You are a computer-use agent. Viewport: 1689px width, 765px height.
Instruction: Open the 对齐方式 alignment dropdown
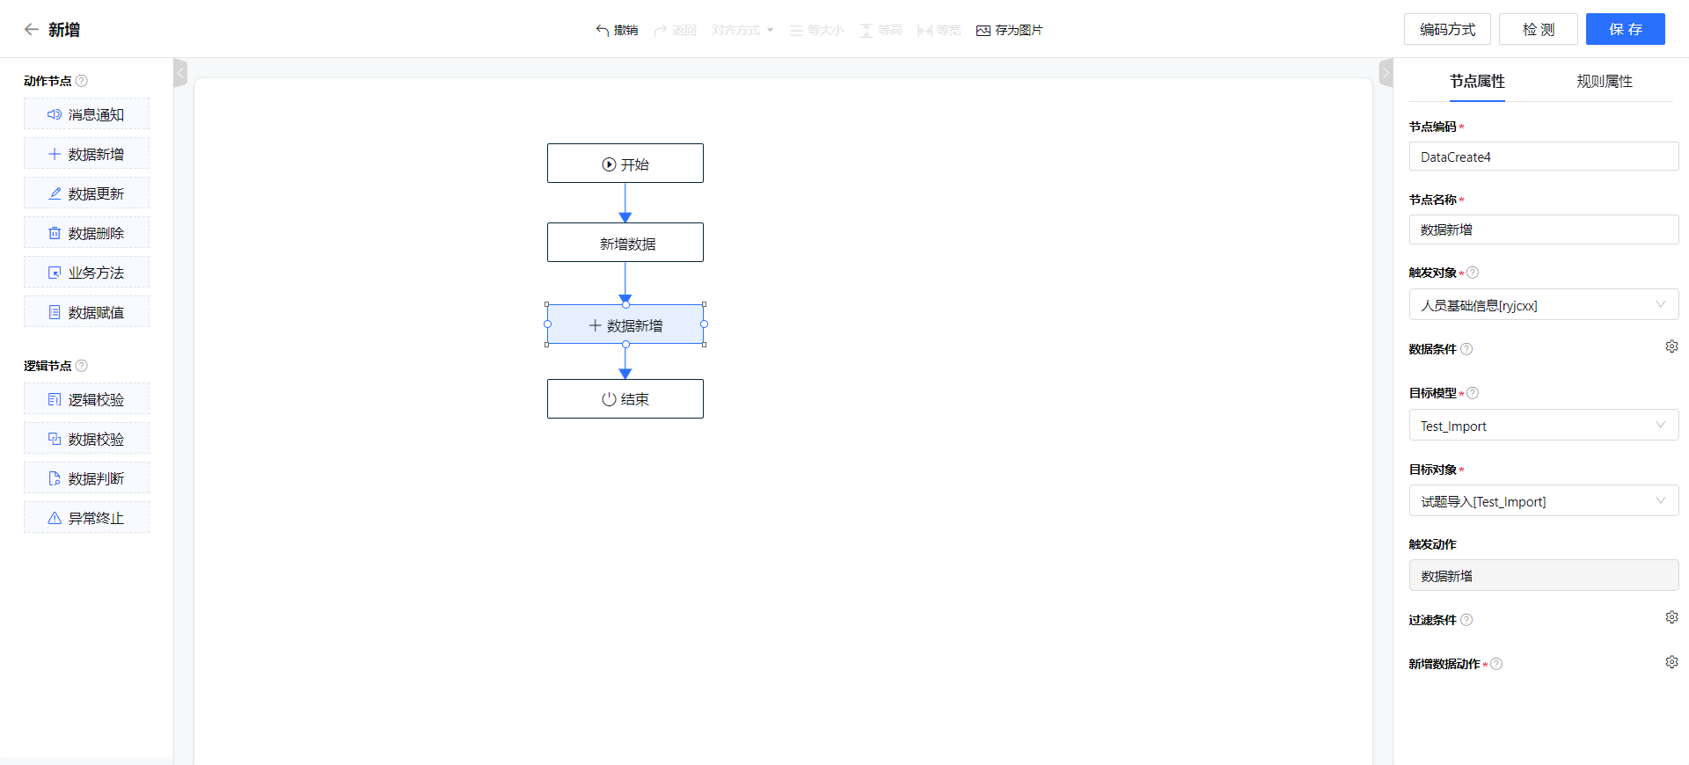(x=742, y=30)
